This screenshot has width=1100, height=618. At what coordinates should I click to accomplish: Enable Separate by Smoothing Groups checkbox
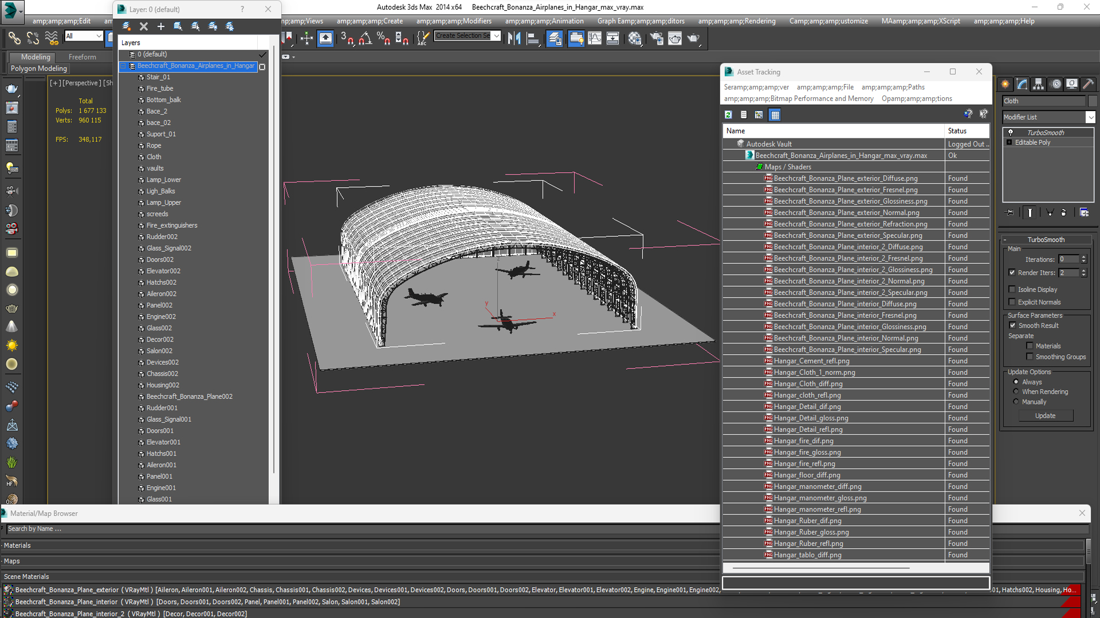coord(1030,356)
